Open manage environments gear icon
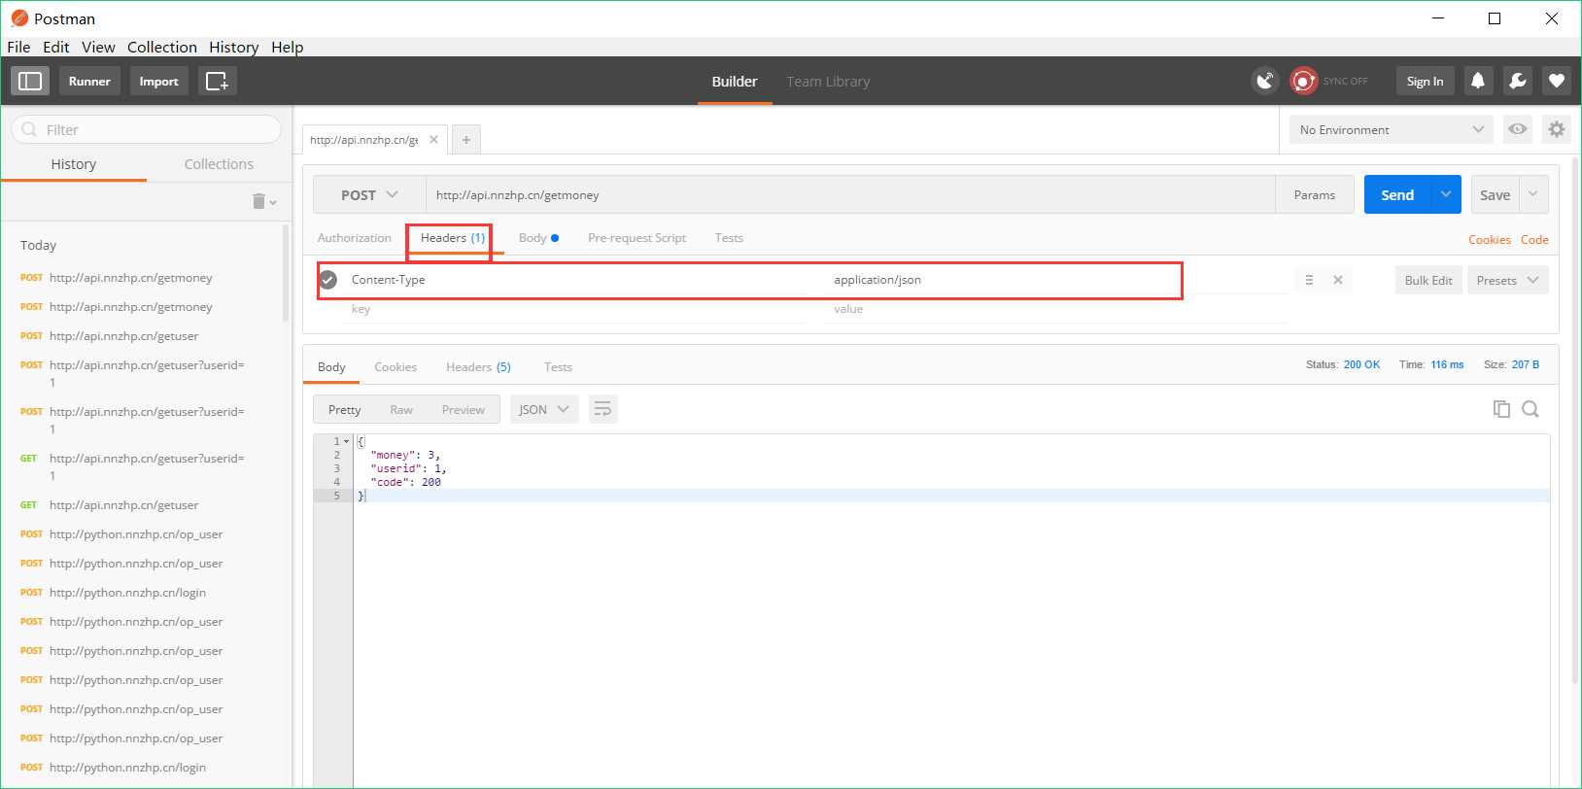Viewport: 1582px width, 789px height. (1557, 129)
